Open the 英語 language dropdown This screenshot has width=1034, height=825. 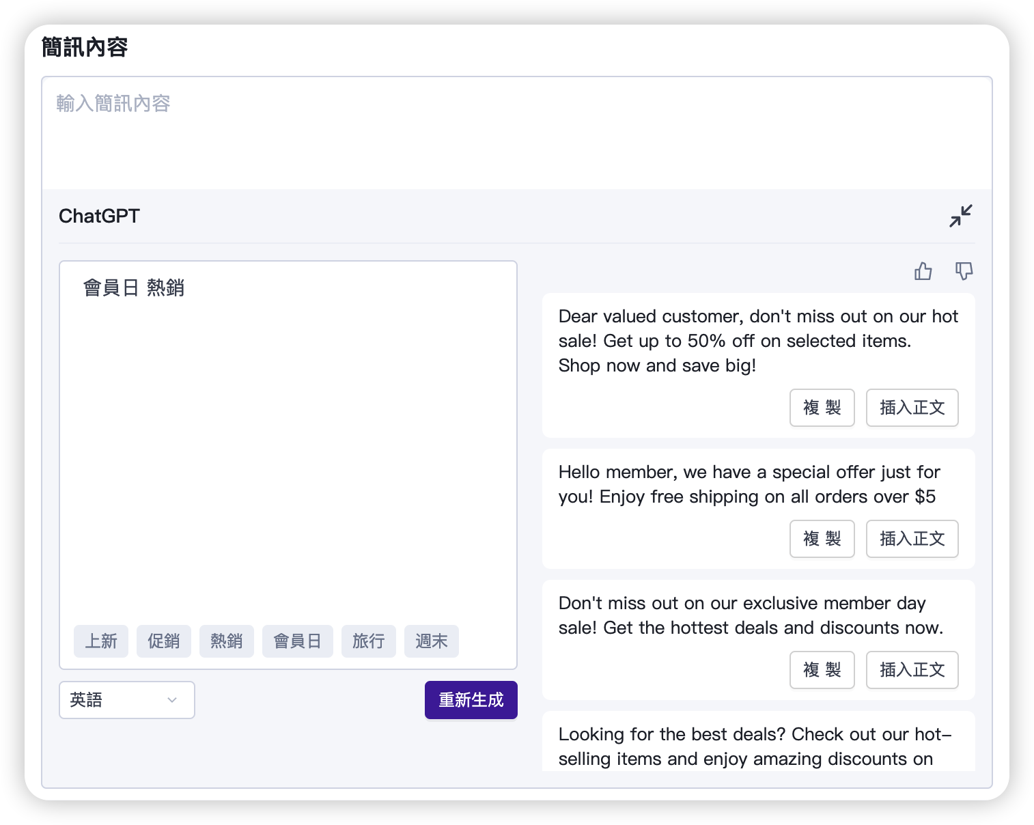click(x=126, y=700)
